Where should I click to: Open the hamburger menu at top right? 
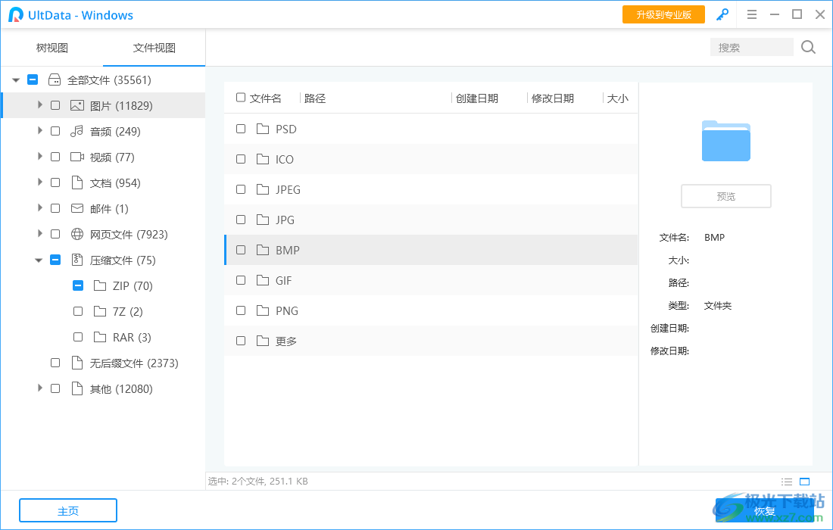[x=752, y=14]
